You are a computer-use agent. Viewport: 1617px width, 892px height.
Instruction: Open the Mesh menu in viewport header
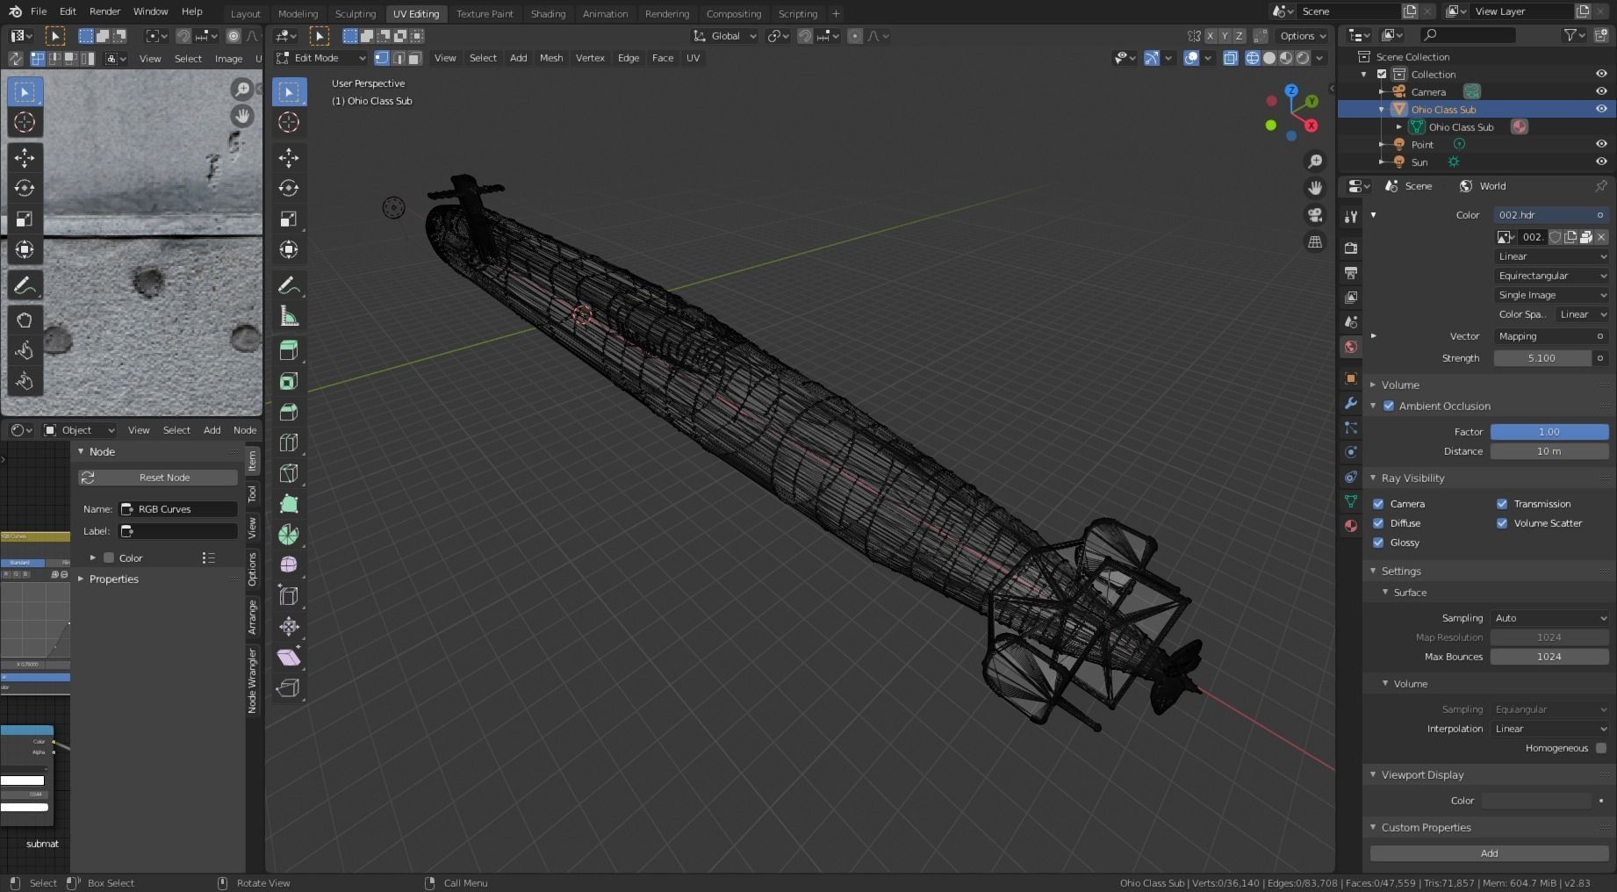point(551,58)
